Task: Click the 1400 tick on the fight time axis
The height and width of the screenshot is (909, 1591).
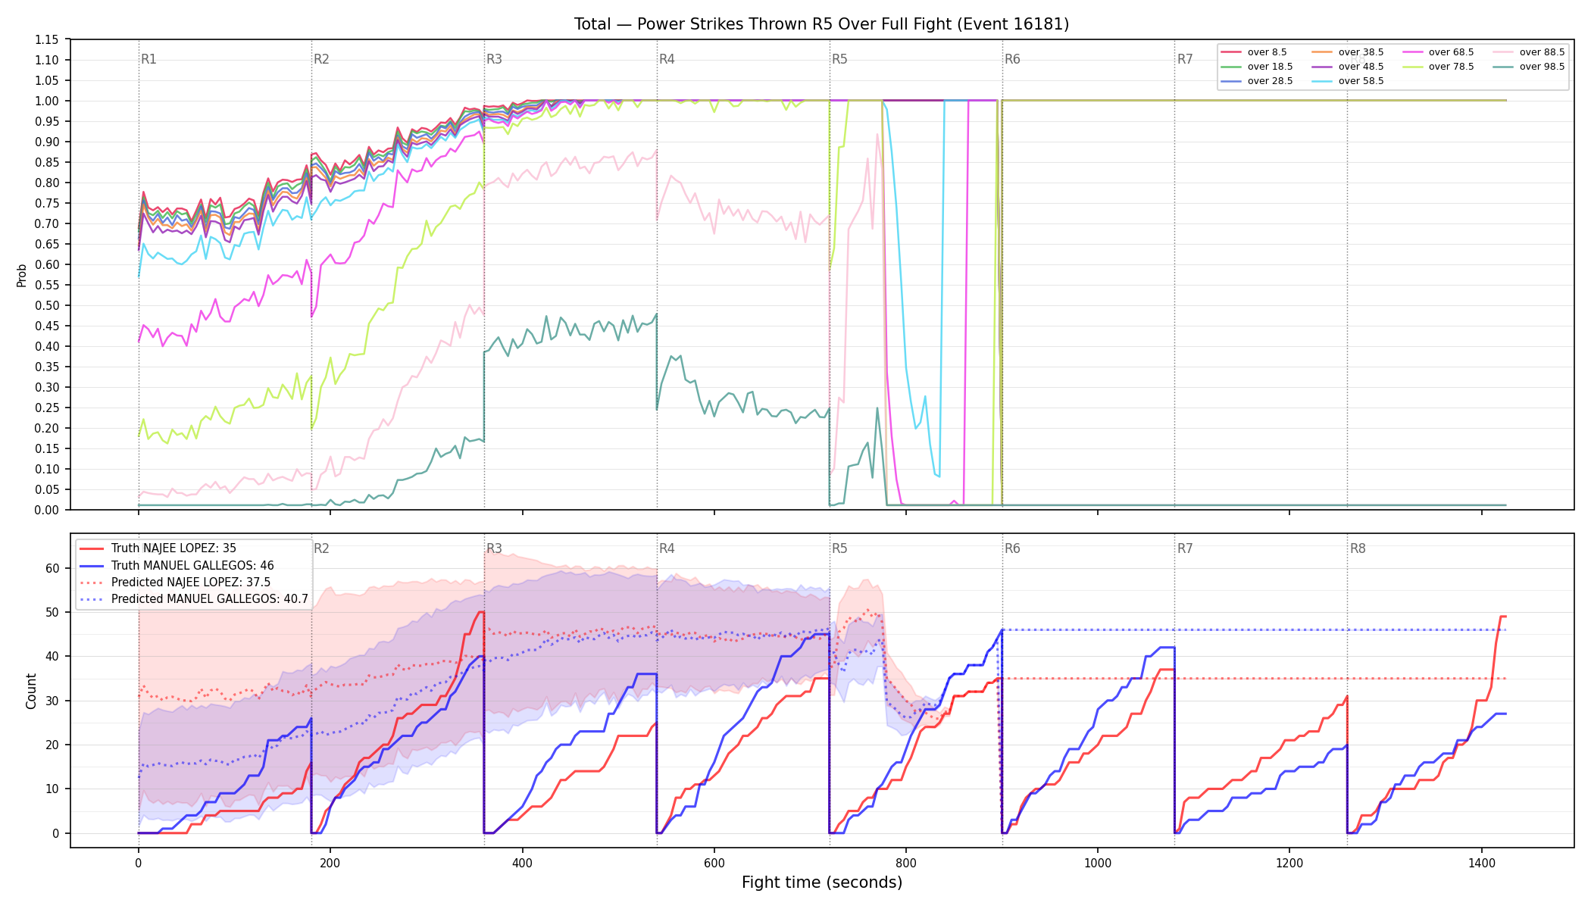Action: point(1482,863)
